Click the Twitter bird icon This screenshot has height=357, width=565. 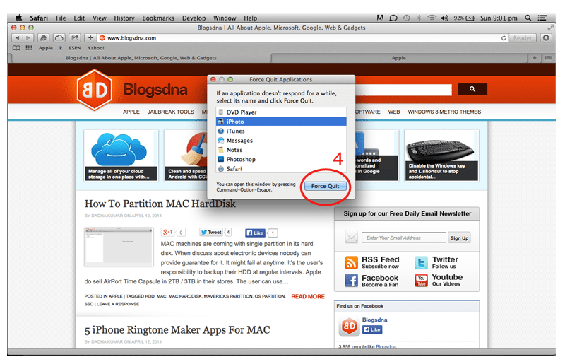point(421,262)
